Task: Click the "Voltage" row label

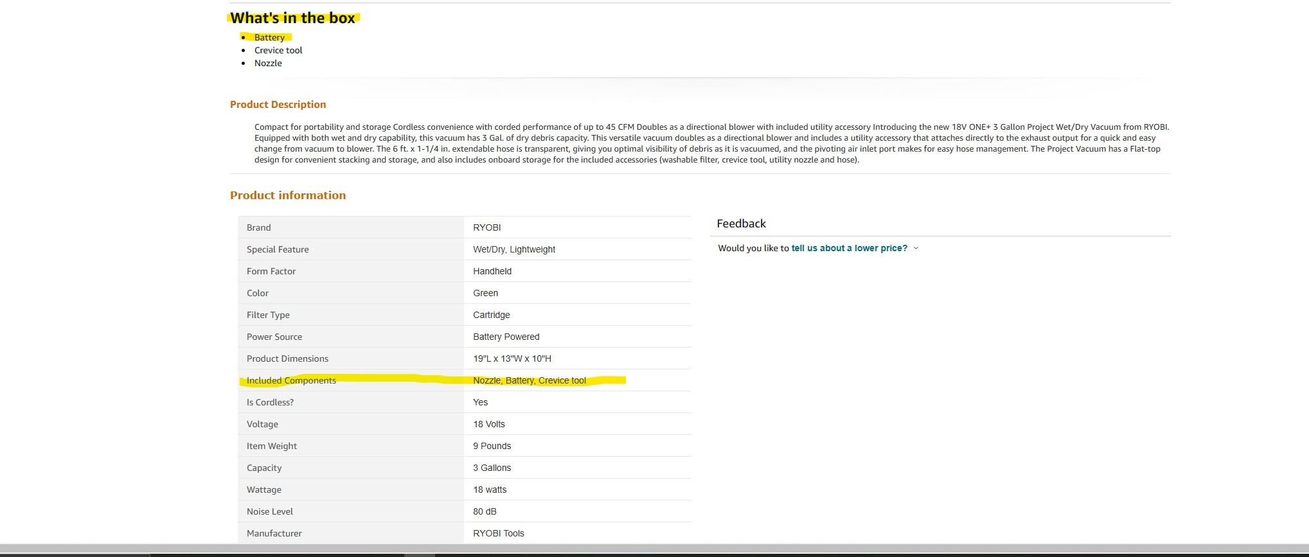Action: pos(262,424)
